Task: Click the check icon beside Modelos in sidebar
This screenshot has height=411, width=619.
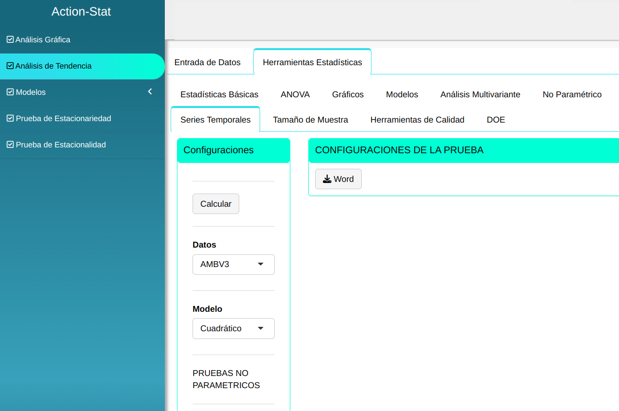Action: 10,92
